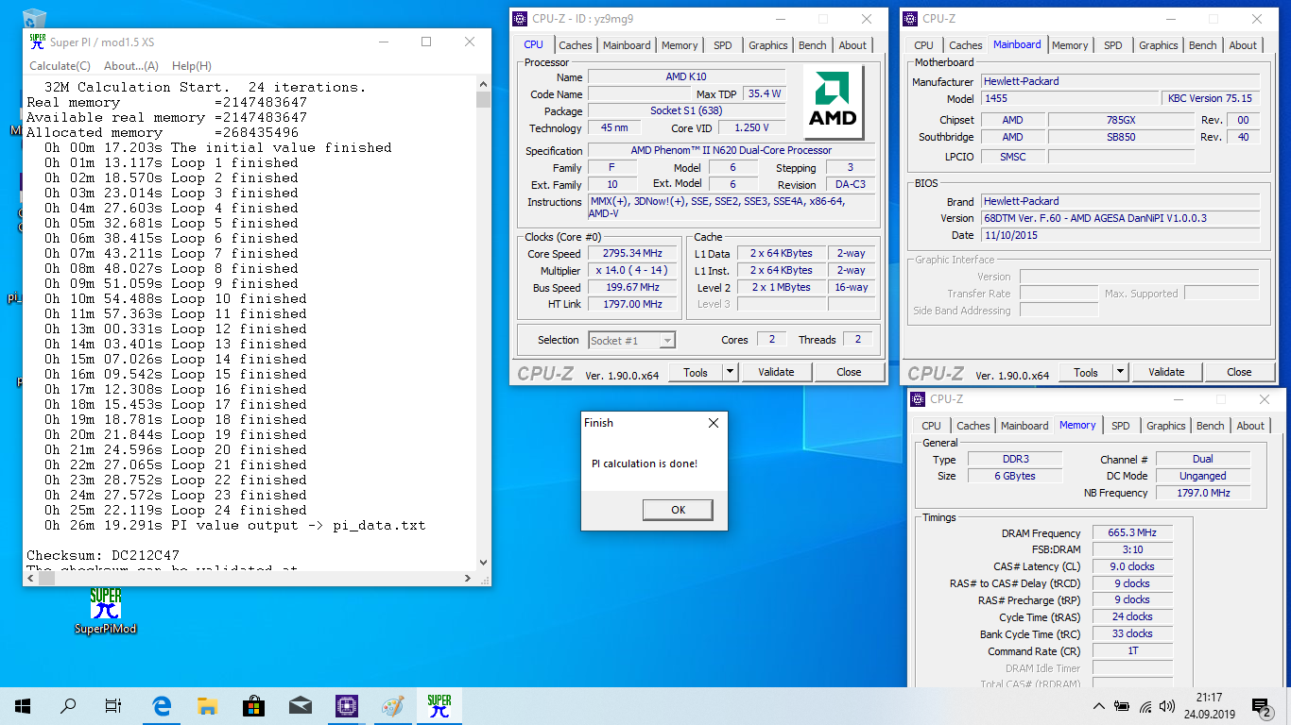Image resolution: width=1291 pixels, height=725 pixels.
Task: Open the Help(H) menu in Super PI
Action: 192,66
